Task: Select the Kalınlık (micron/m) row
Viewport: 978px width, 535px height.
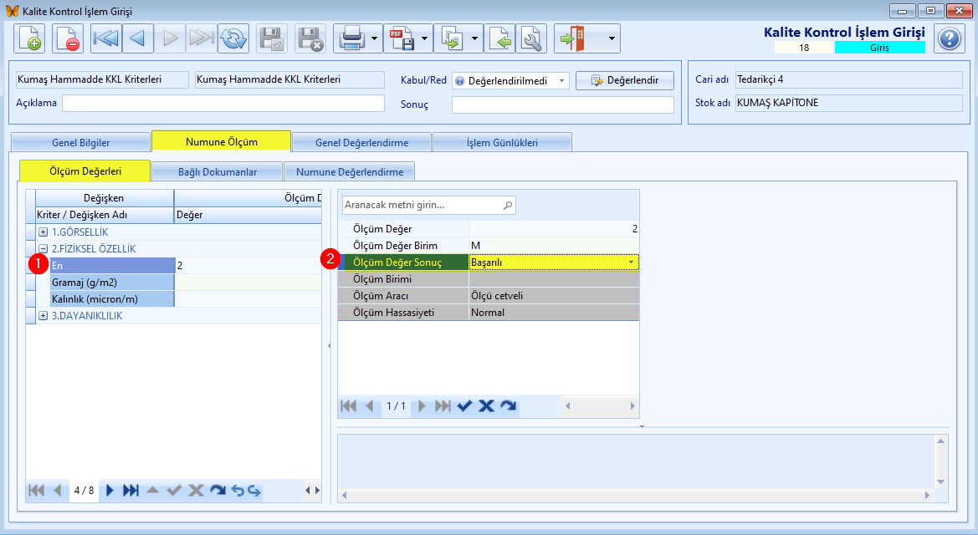Action: tap(112, 299)
